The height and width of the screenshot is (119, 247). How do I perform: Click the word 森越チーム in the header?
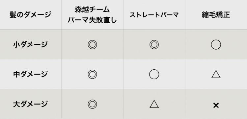click(x=92, y=10)
